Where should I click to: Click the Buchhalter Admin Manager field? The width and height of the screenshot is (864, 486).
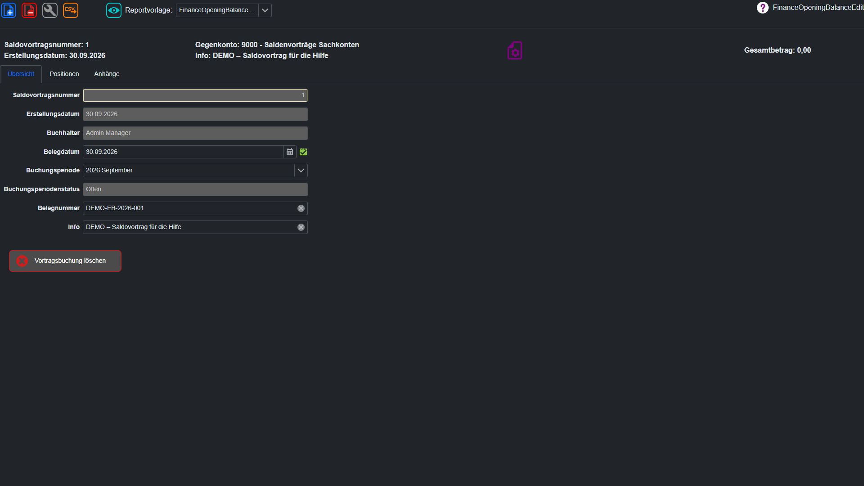click(195, 133)
